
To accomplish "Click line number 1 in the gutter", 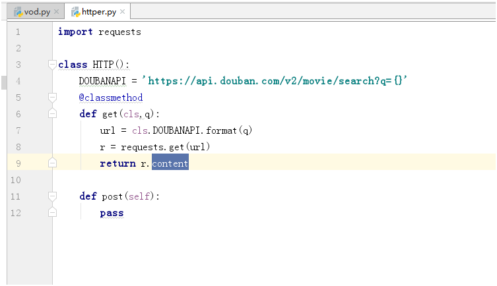I will [18, 32].
